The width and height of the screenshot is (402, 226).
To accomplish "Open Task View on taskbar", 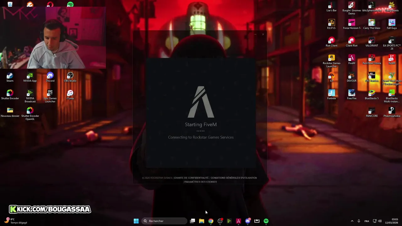I will click(x=193, y=221).
